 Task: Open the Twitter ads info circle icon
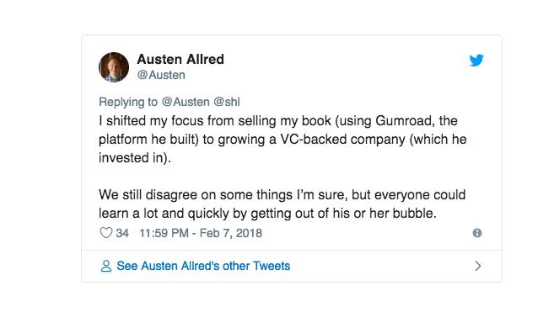click(x=477, y=233)
